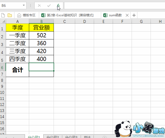Select column B header
This screenshot has width=165, height=138.
point(42,22)
